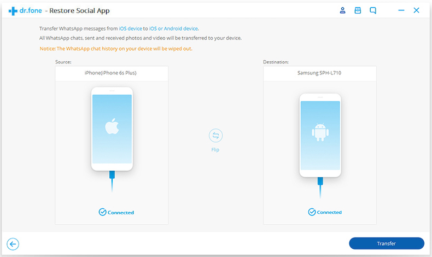432x257 pixels.
Task: Click the source Connected checkmark icon
Action: point(102,212)
